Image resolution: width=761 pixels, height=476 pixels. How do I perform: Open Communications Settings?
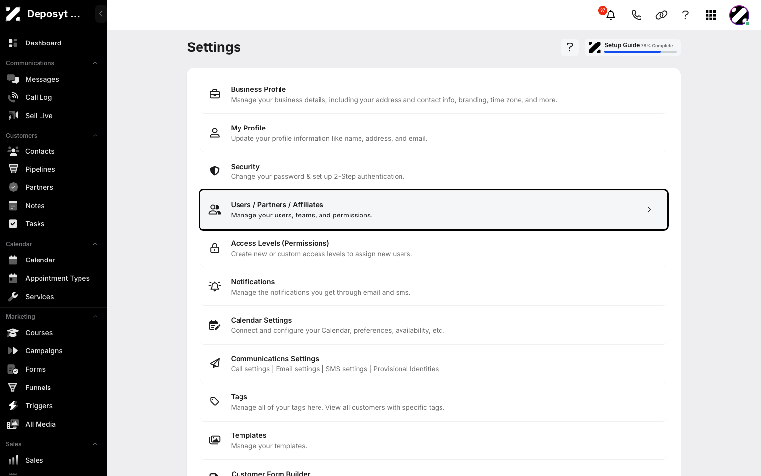pyautogui.click(x=434, y=364)
